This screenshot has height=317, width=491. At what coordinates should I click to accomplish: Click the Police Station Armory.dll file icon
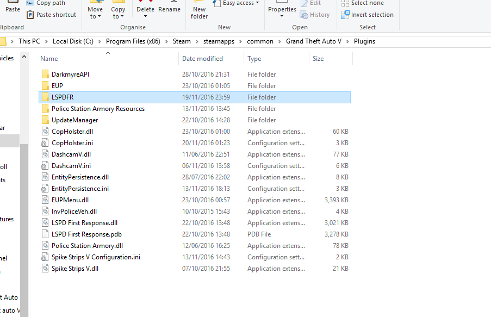tap(45, 246)
